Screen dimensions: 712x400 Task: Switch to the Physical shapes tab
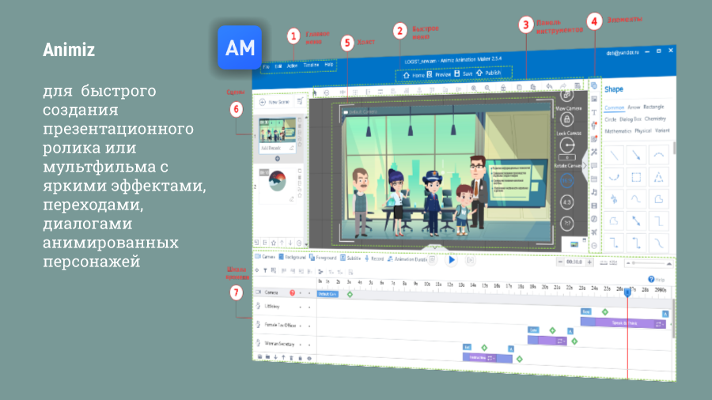643,130
